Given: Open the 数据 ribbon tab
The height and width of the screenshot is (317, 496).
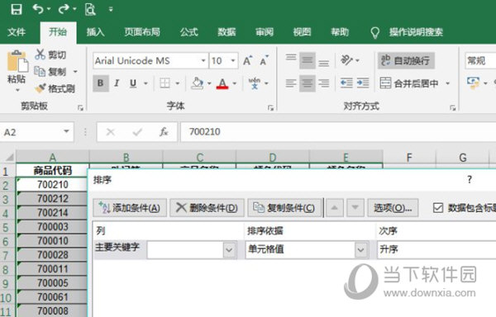Looking at the screenshot, I should [227, 32].
